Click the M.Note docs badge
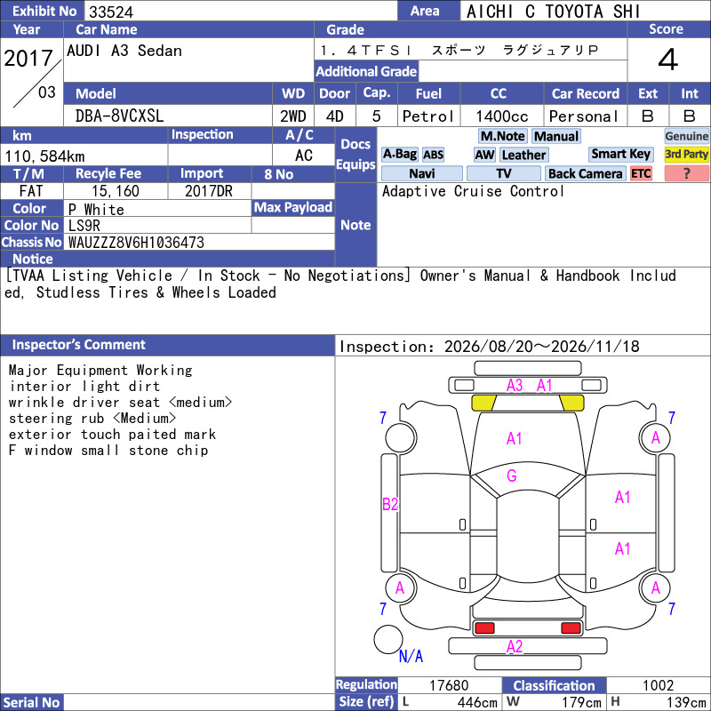This screenshot has height=711, width=711. (x=502, y=136)
